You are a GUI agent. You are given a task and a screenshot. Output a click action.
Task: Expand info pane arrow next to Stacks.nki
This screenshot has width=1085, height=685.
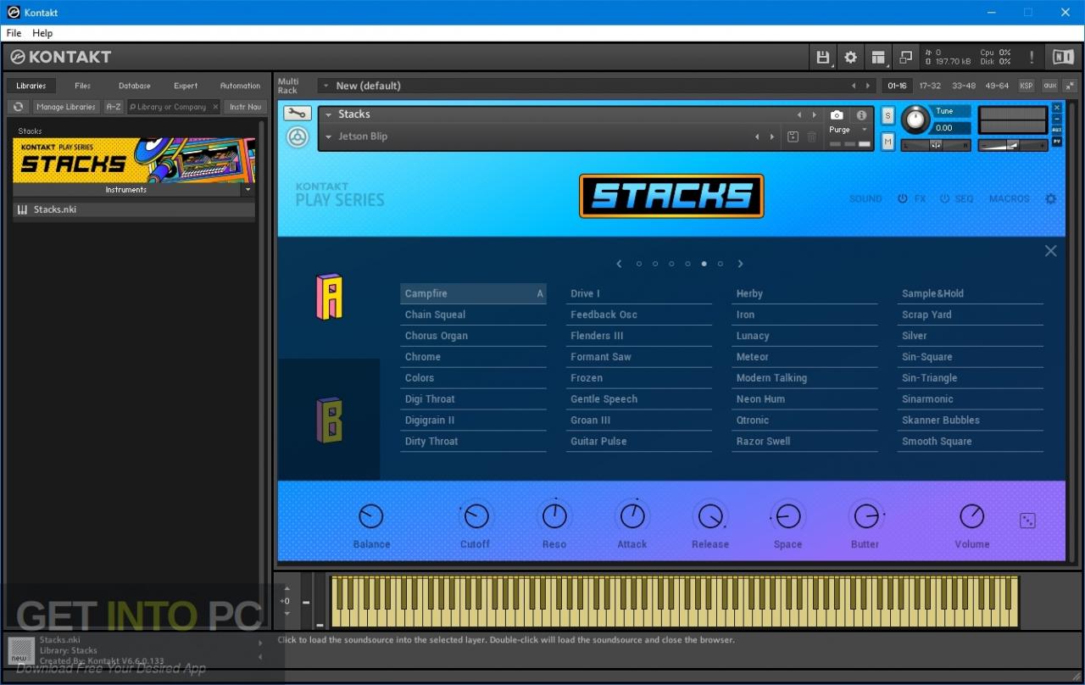coord(260,643)
